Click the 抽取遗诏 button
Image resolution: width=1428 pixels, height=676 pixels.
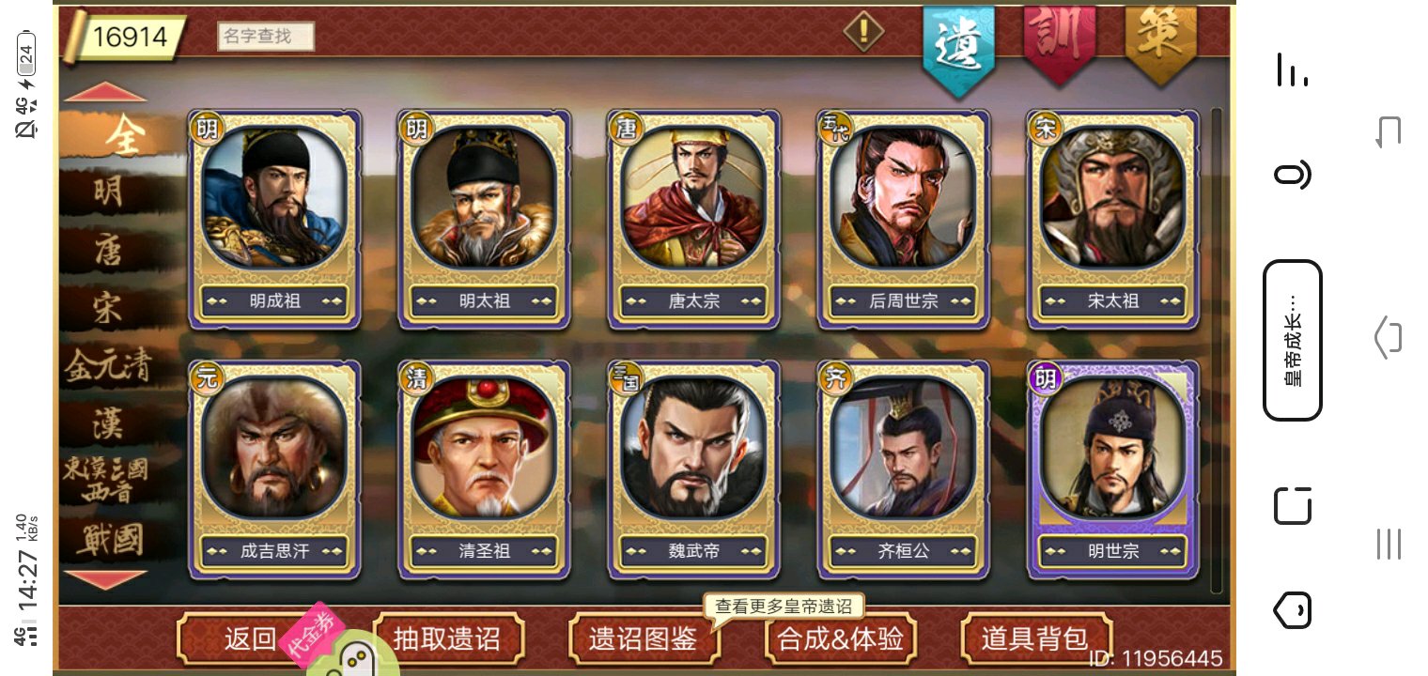pos(446,639)
